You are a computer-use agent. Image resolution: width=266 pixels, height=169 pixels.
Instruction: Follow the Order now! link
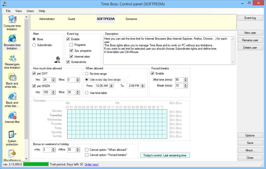(x=92, y=164)
